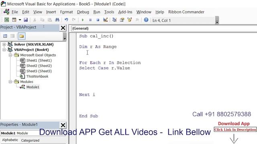
Task: Click the Project panel scrollbar down arrow
Action: point(65,39)
